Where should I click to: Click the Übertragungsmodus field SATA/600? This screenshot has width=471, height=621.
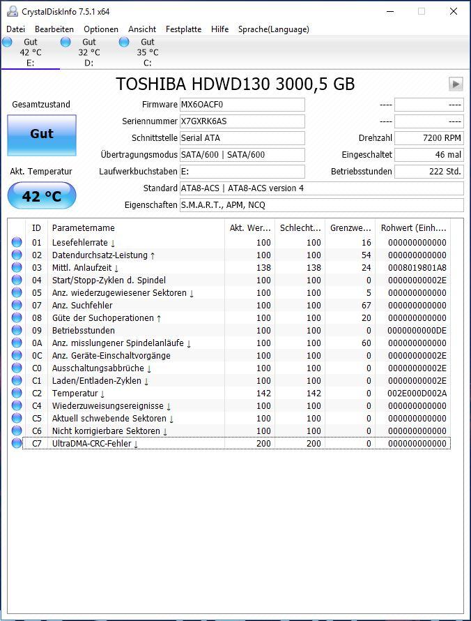tap(242, 155)
